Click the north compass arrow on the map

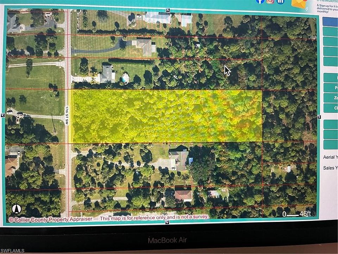click(17, 209)
